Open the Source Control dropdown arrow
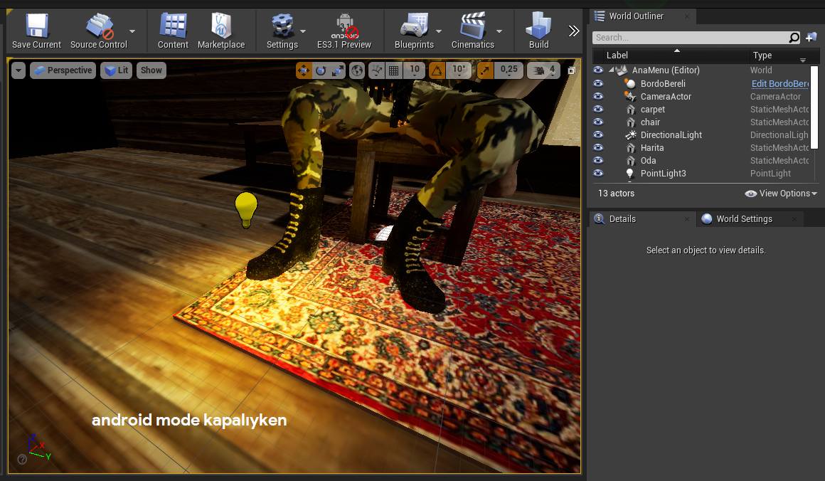Viewport: 825px width, 481px height. click(x=132, y=31)
